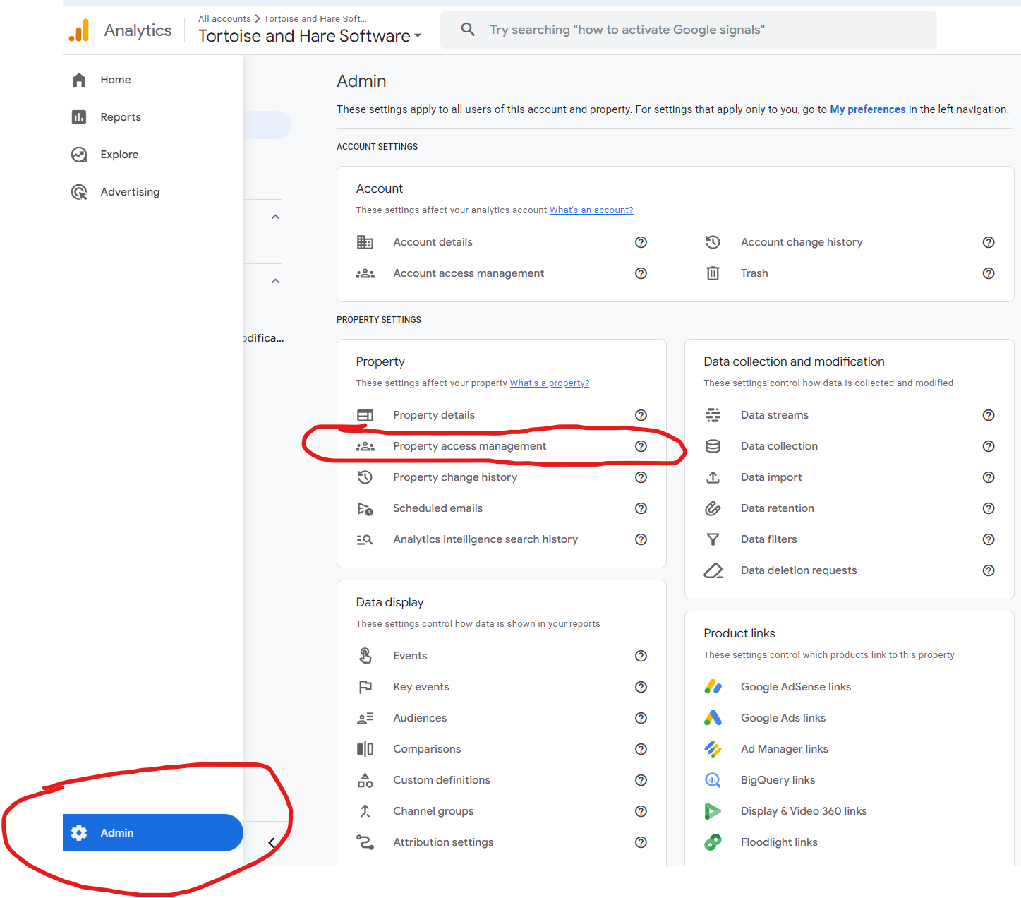Image resolution: width=1021 pixels, height=898 pixels.
Task: Click the Google Ads links icon
Action: (x=713, y=718)
